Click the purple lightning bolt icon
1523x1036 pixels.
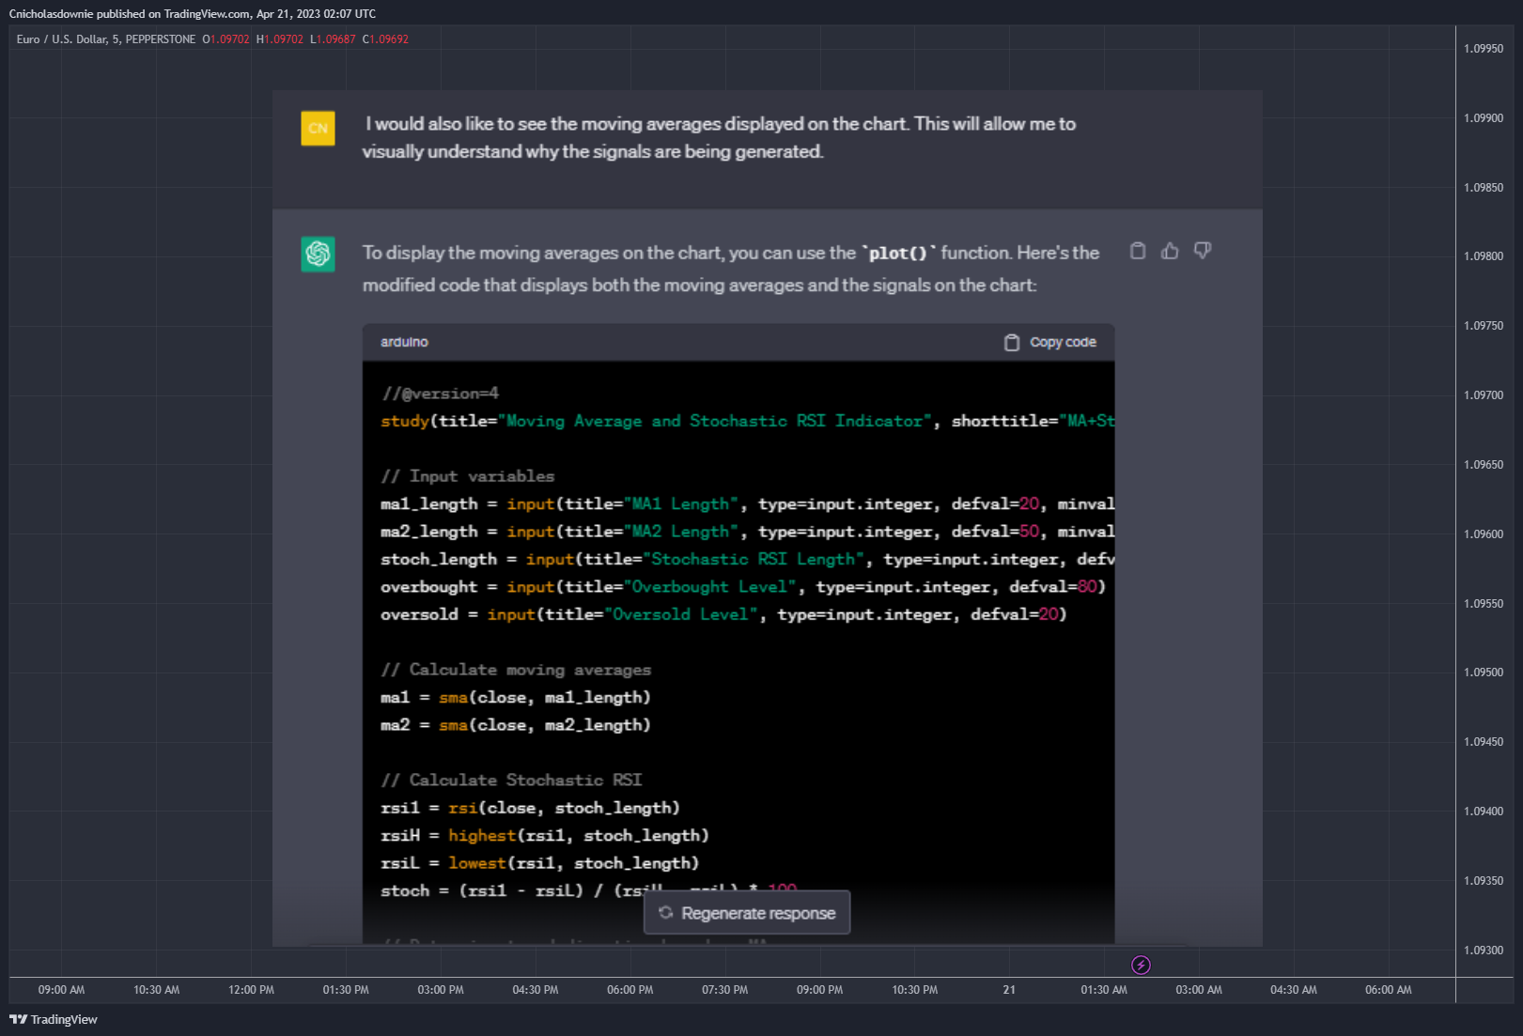point(1141,965)
